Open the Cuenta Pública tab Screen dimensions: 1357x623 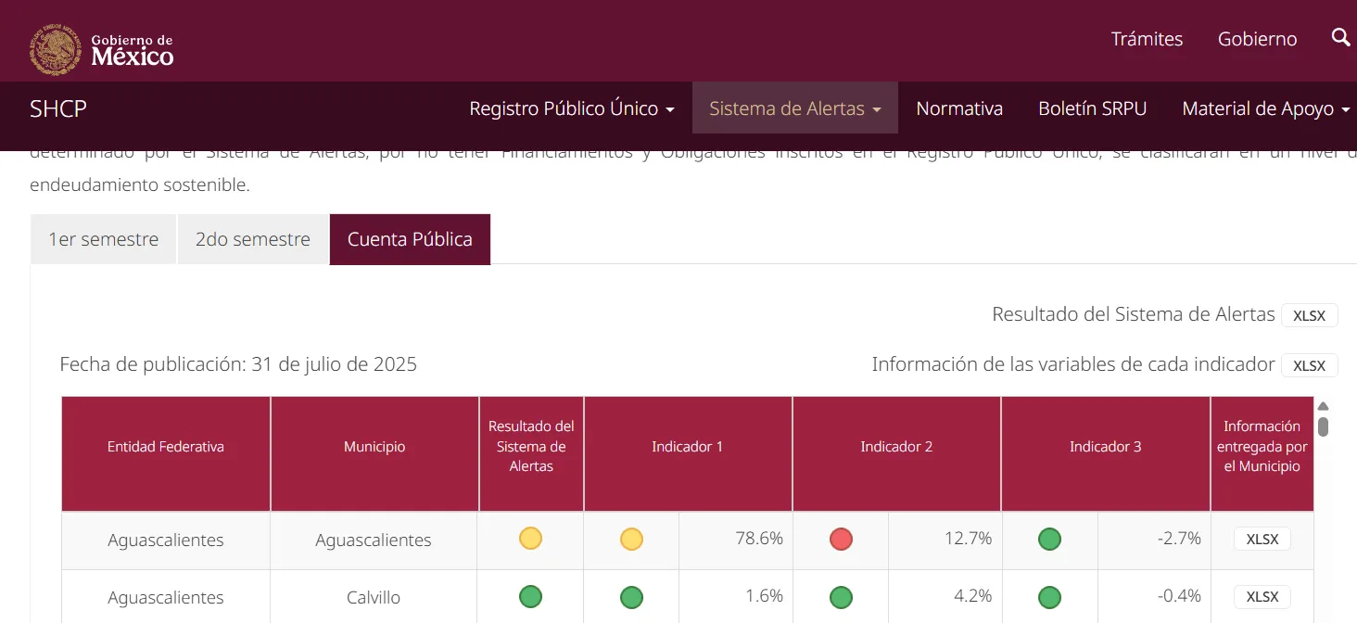(410, 239)
